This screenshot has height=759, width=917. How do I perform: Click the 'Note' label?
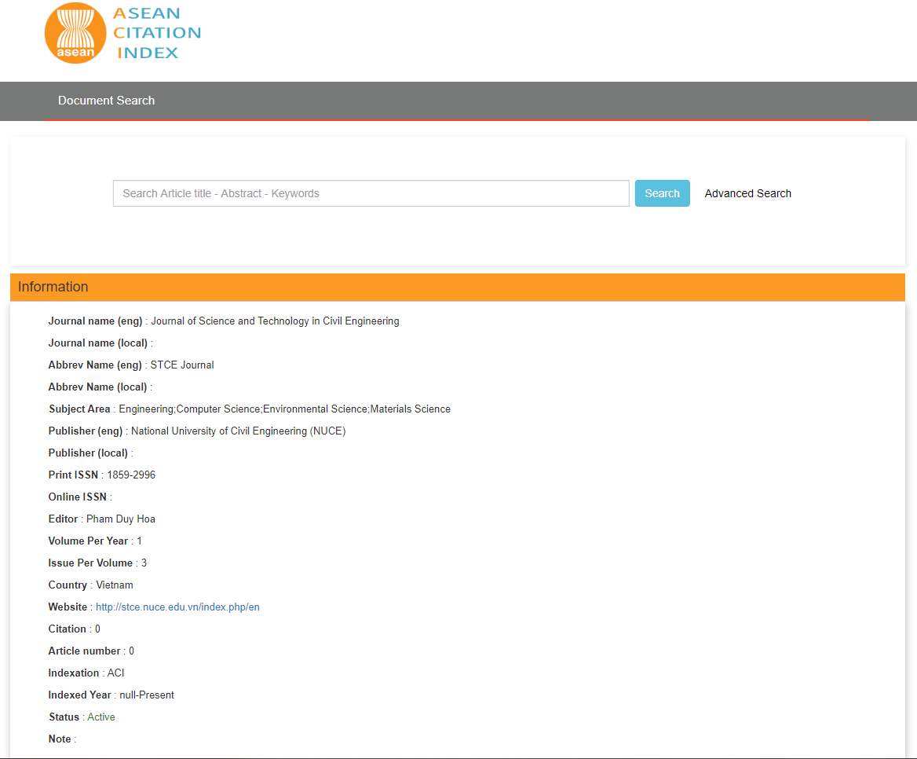60,739
